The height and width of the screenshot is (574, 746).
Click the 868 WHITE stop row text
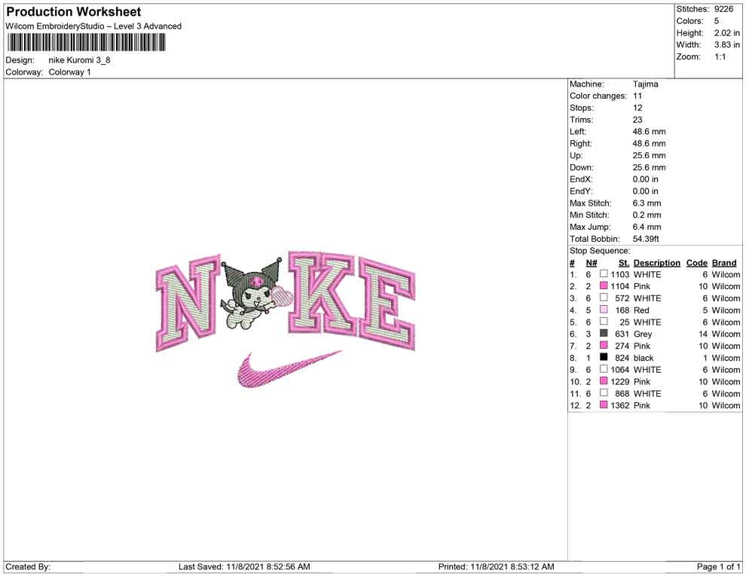tap(638, 393)
